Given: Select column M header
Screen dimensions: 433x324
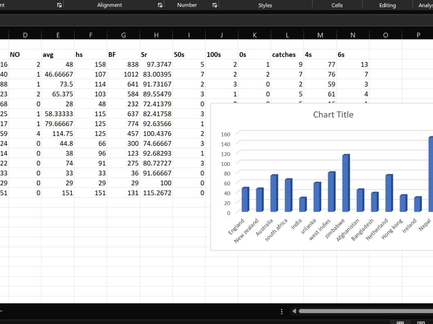Looking at the screenshot, I should (320, 35).
